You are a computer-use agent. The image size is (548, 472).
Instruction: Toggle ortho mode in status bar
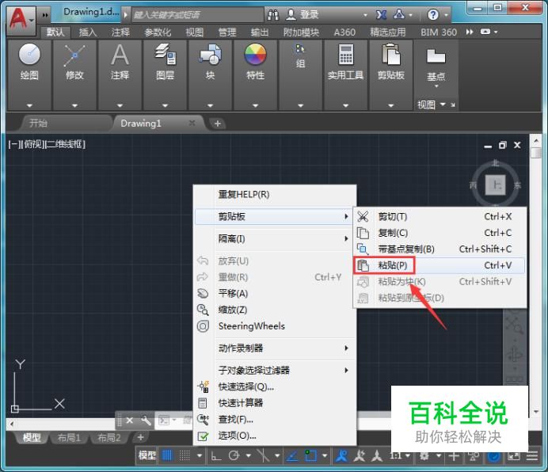pos(216,455)
